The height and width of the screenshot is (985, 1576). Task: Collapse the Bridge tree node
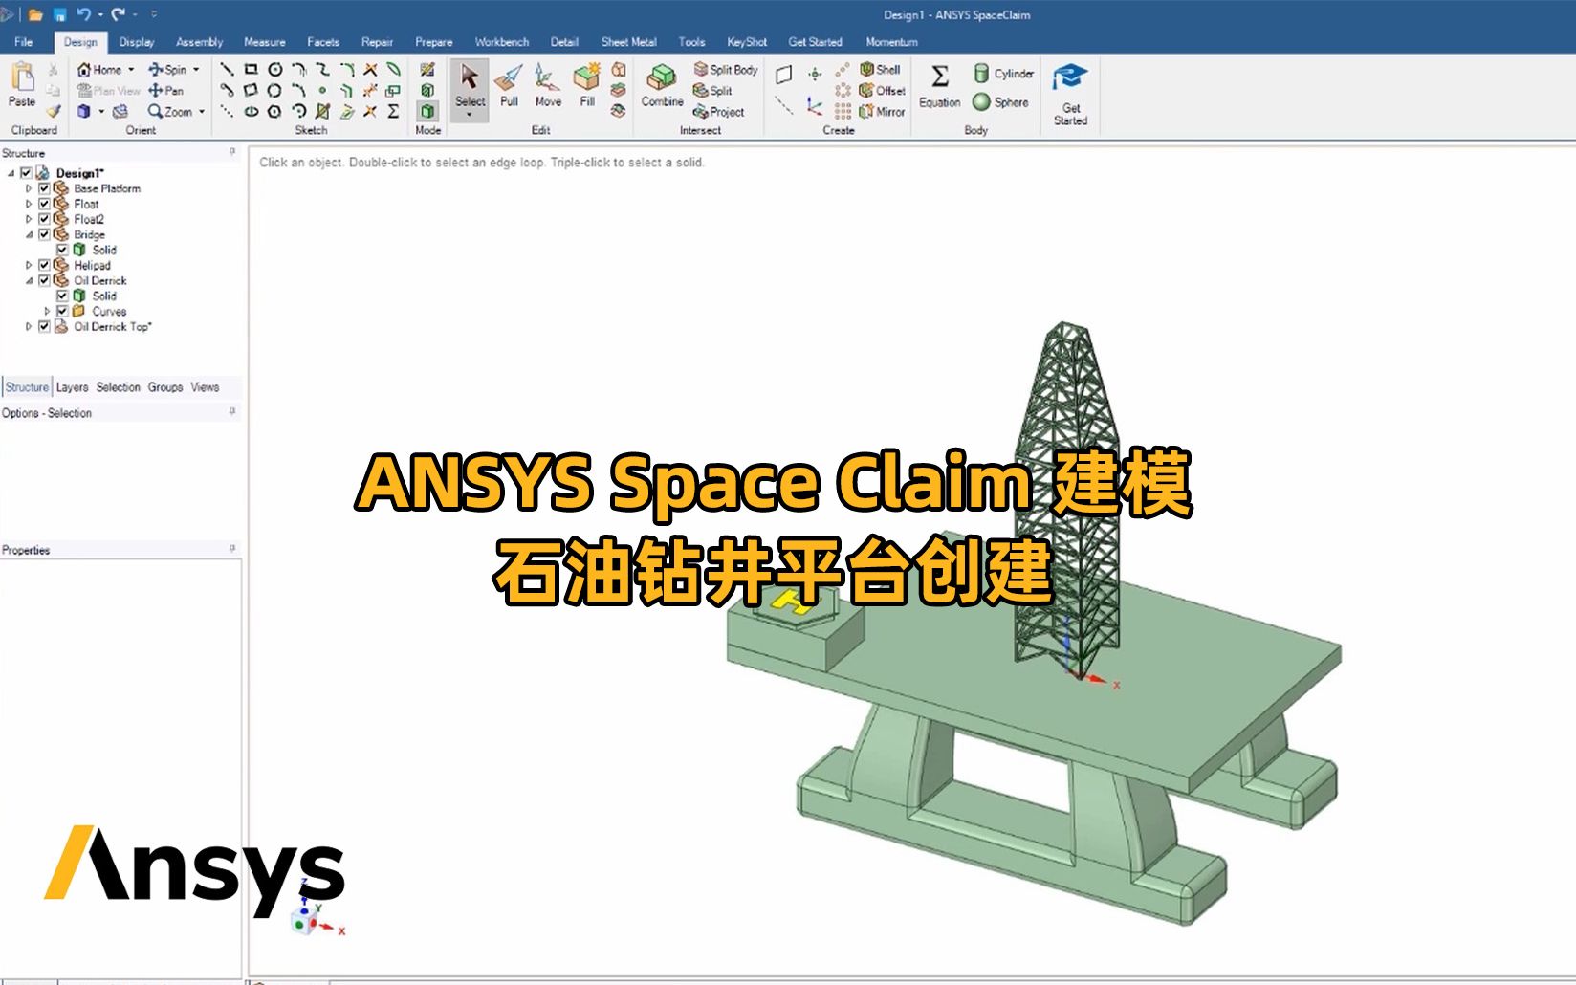tap(29, 234)
